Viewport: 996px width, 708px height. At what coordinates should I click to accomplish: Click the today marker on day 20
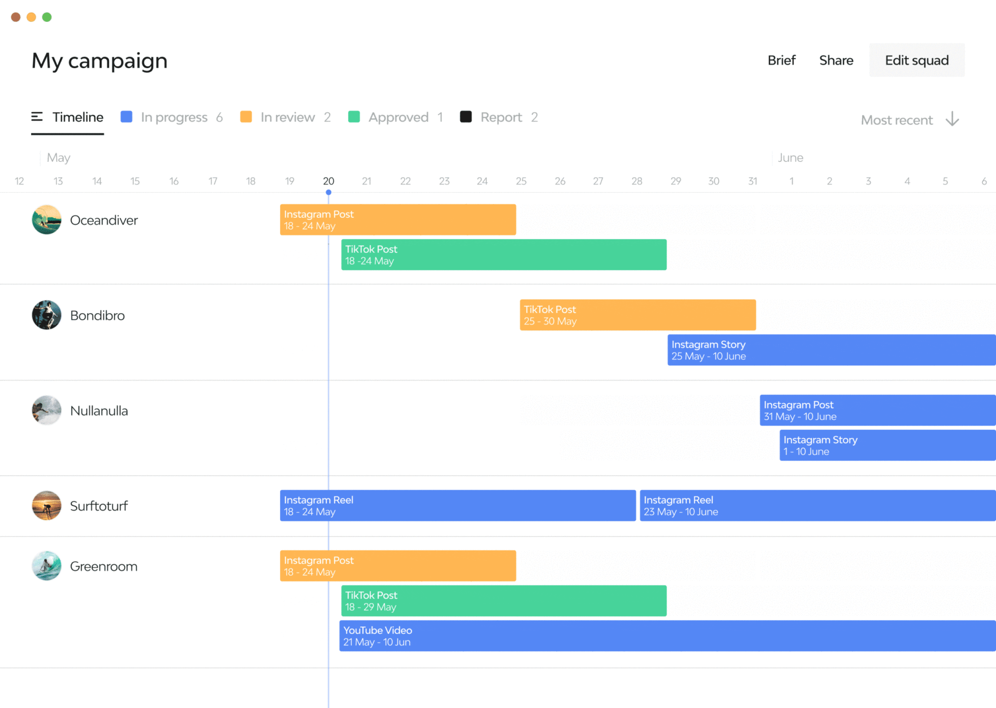click(329, 193)
